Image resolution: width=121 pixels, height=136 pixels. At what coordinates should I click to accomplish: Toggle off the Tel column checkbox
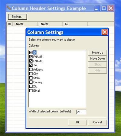[x=31, y=65]
